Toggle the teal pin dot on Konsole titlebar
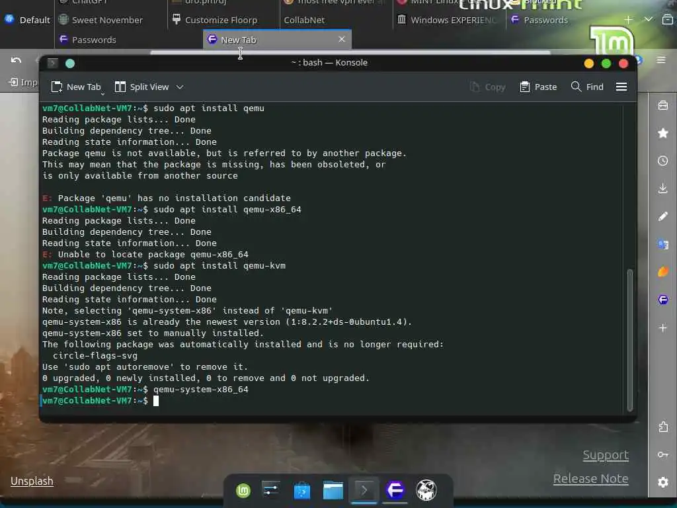Image resolution: width=677 pixels, height=508 pixels. [x=70, y=63]
